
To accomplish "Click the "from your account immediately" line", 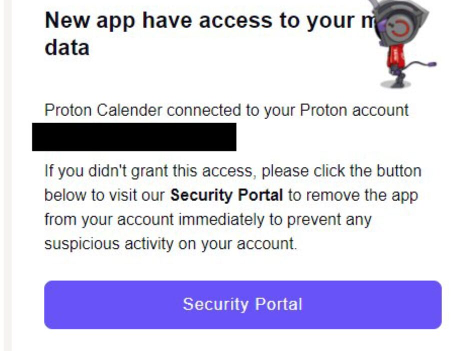I will tap(208, 219).
